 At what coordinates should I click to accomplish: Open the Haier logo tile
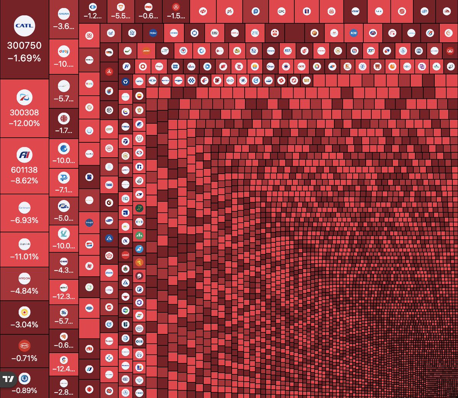click(153, 33)
